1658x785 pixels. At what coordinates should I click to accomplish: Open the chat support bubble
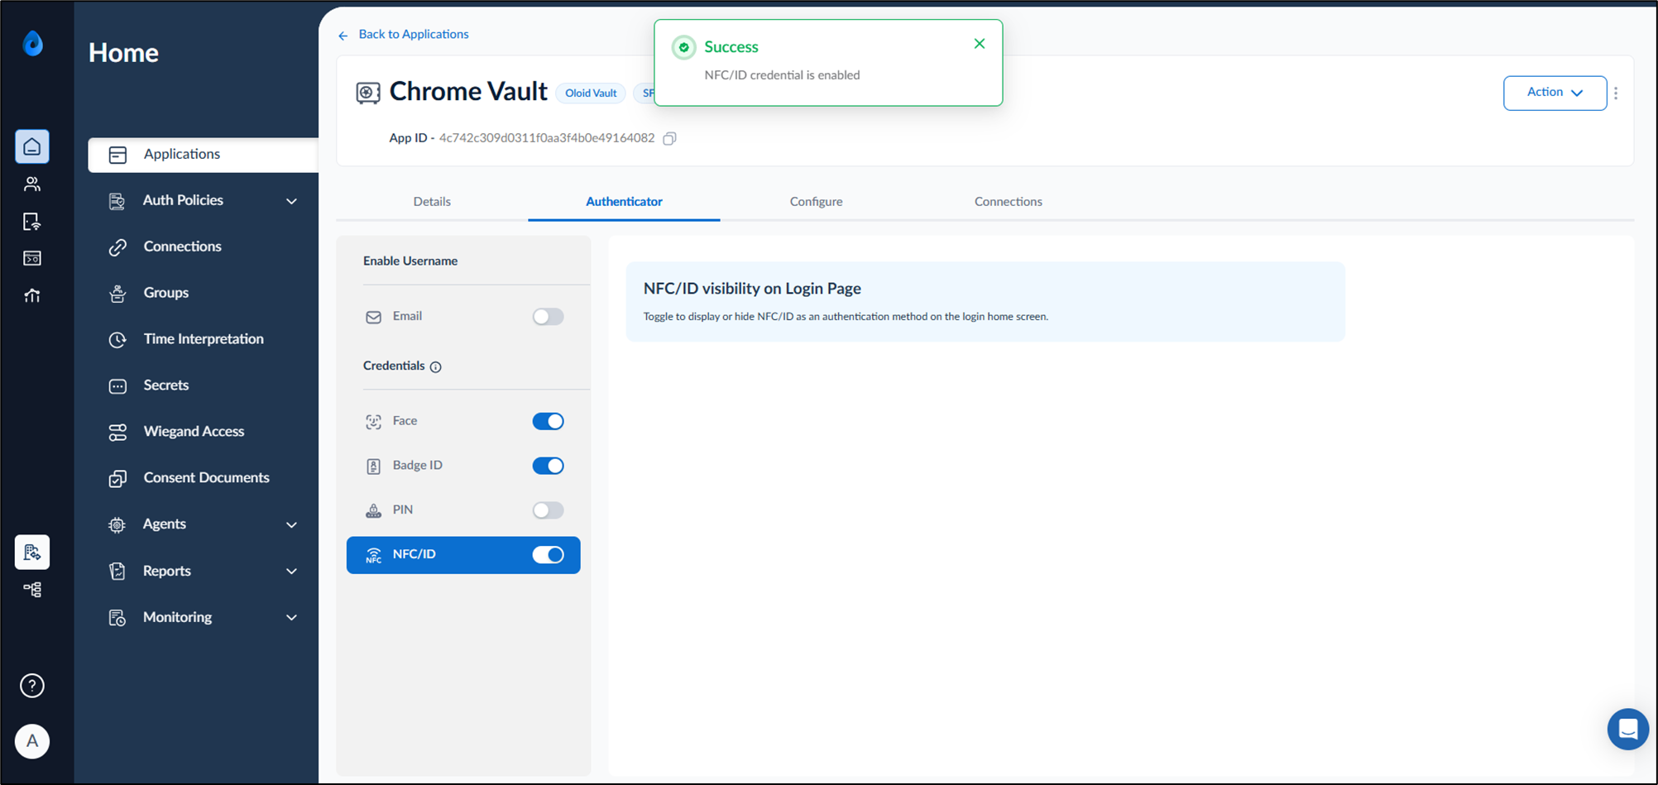tap(1627, 729)
